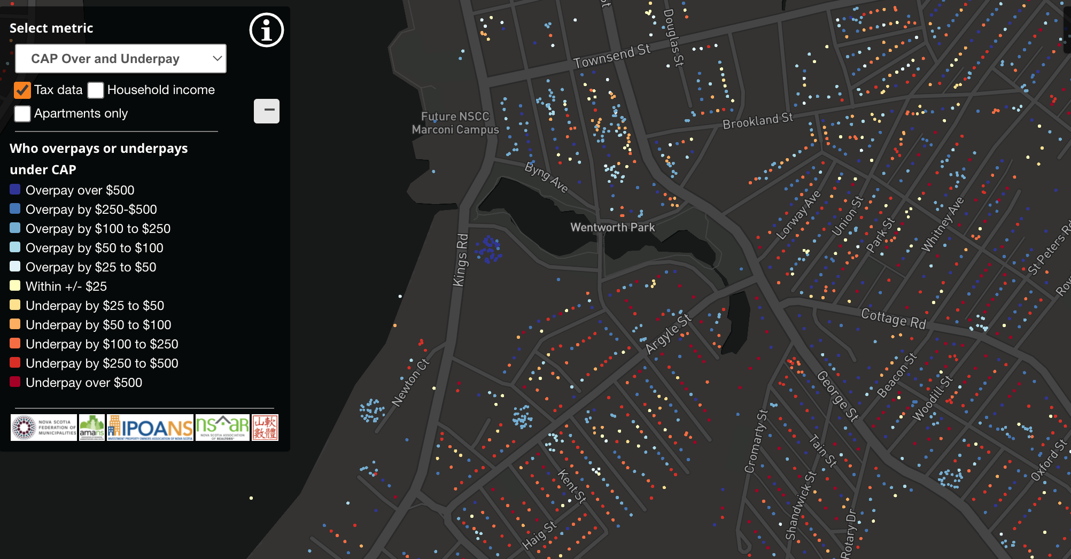Collapse the panel with minus button
This screenshot has width=1071, height=559.
267,111
